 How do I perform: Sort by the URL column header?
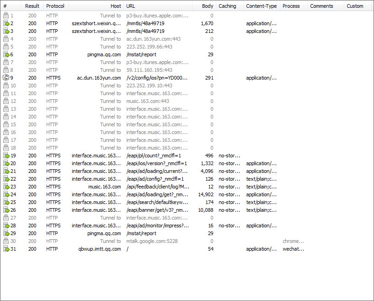(158, 6)
